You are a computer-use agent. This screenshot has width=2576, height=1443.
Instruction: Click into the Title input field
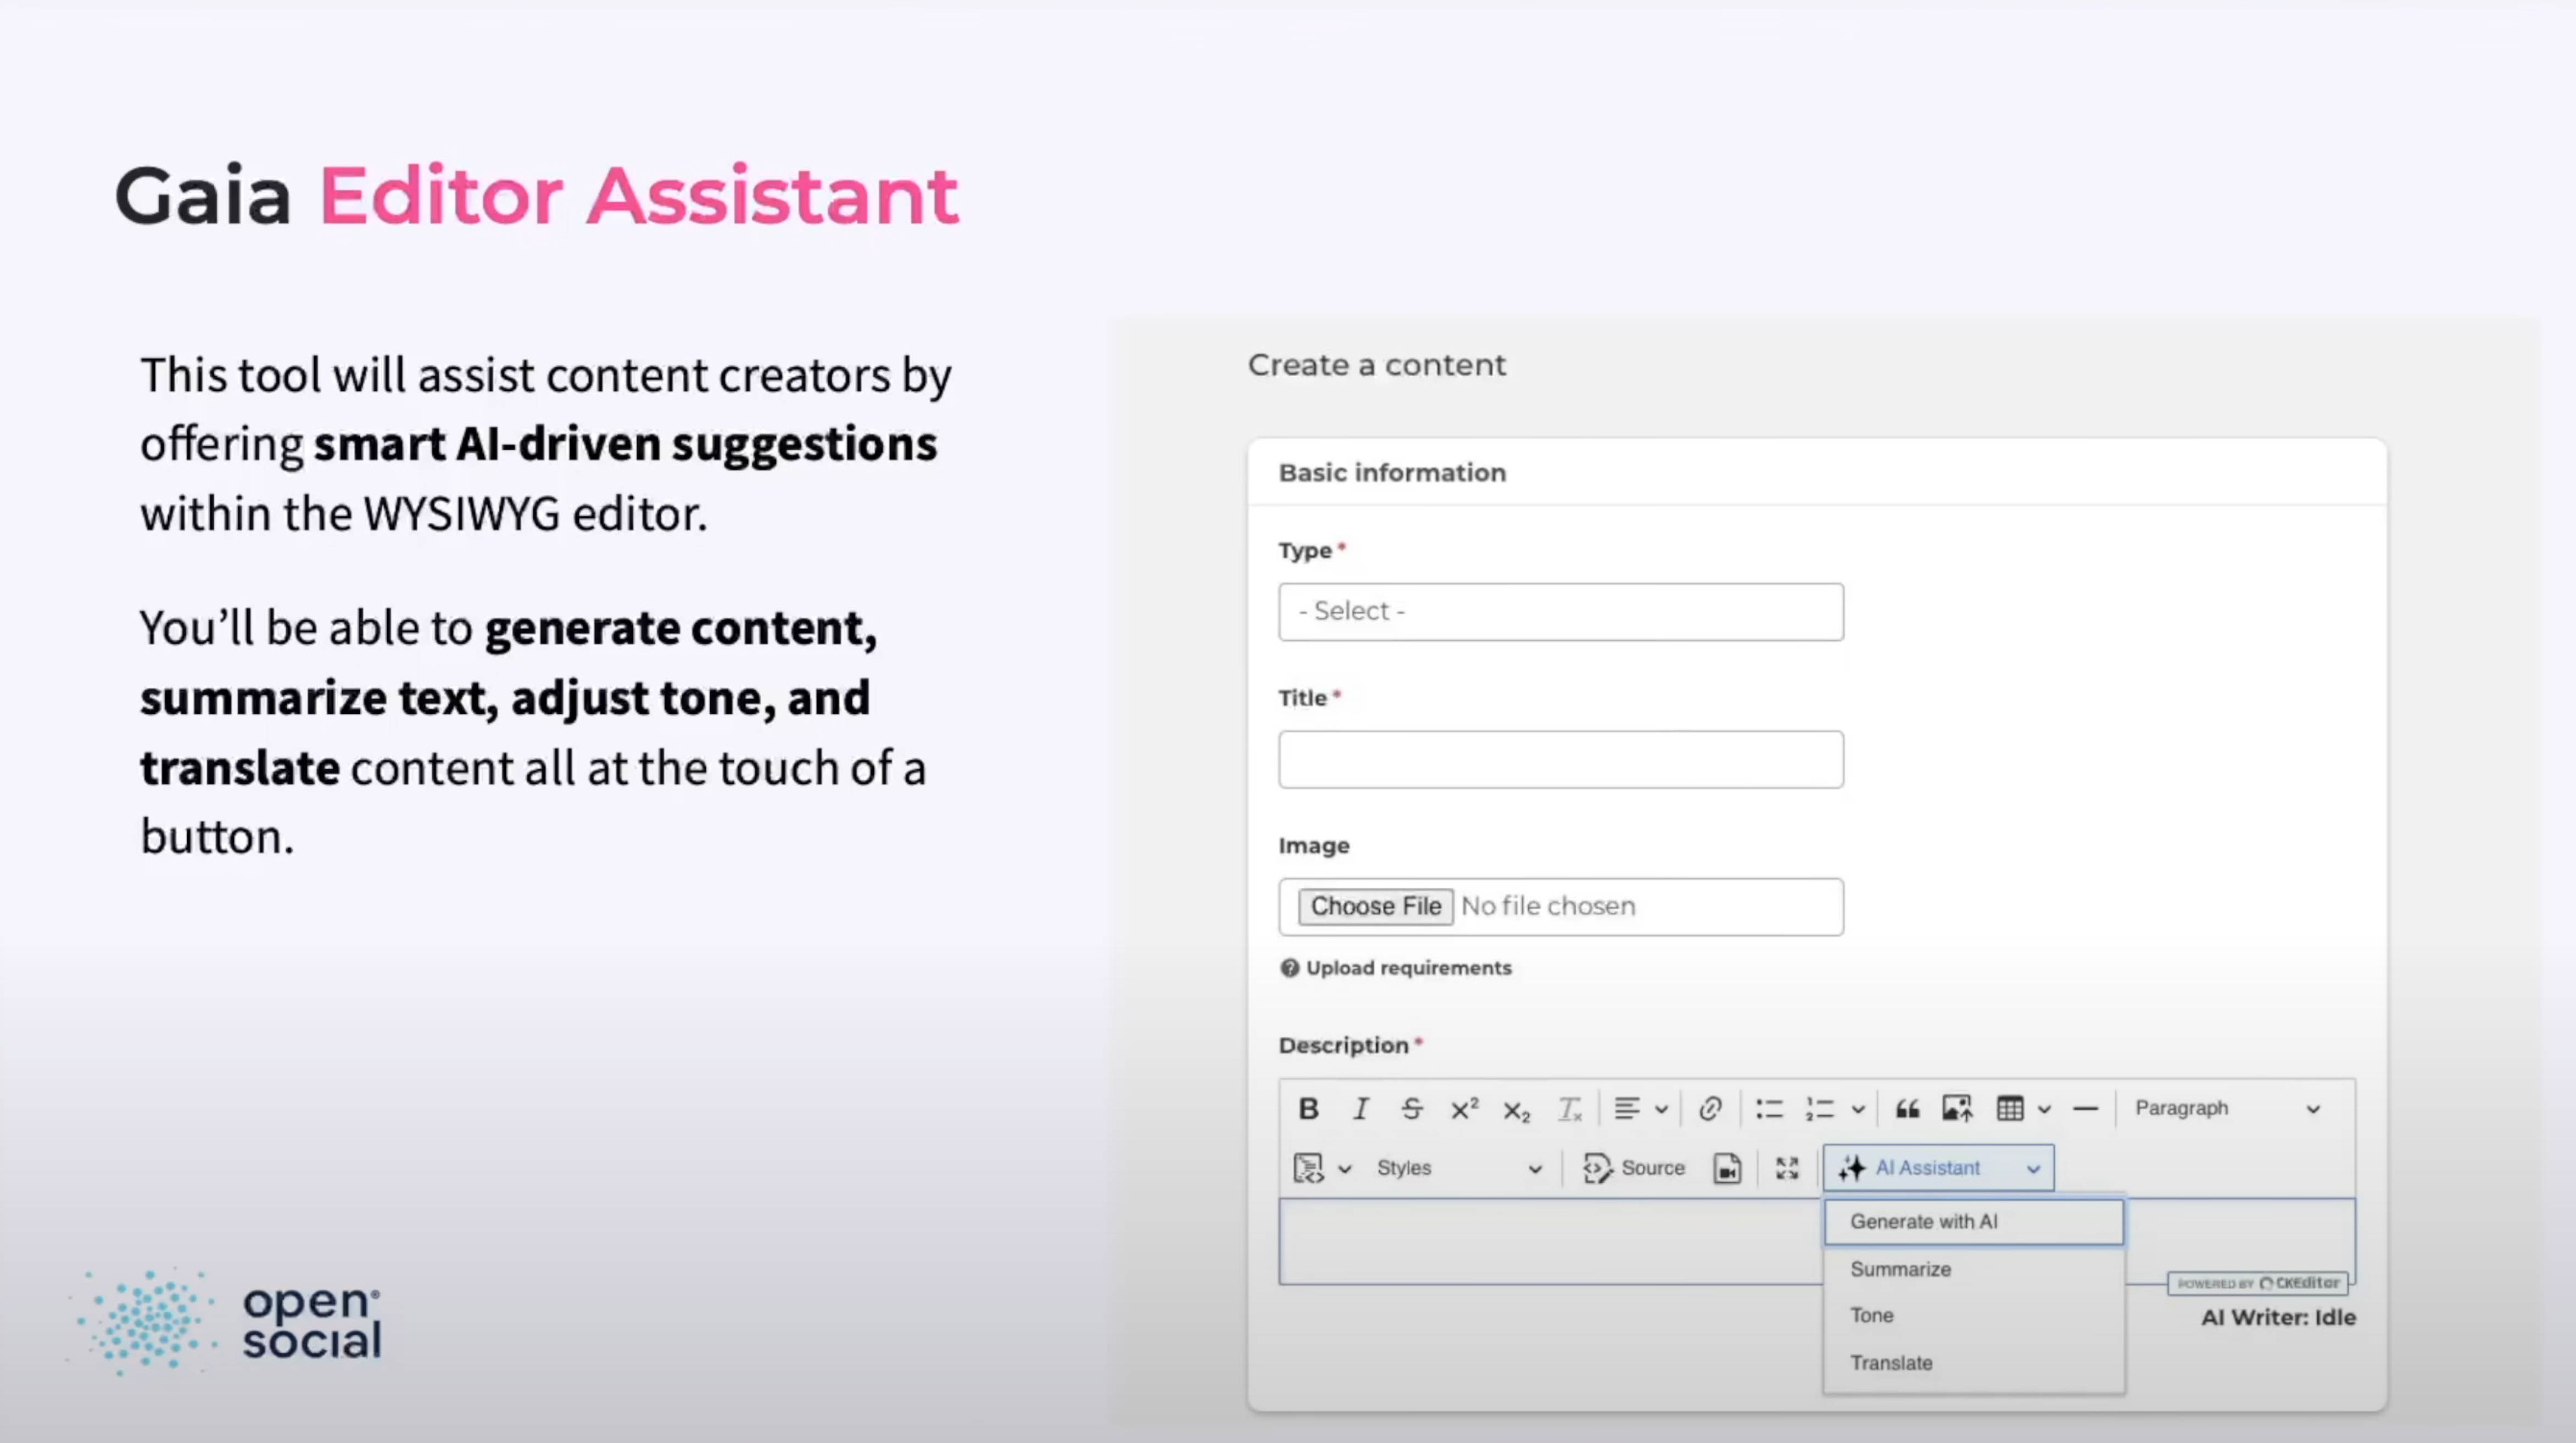point(1560,759)
